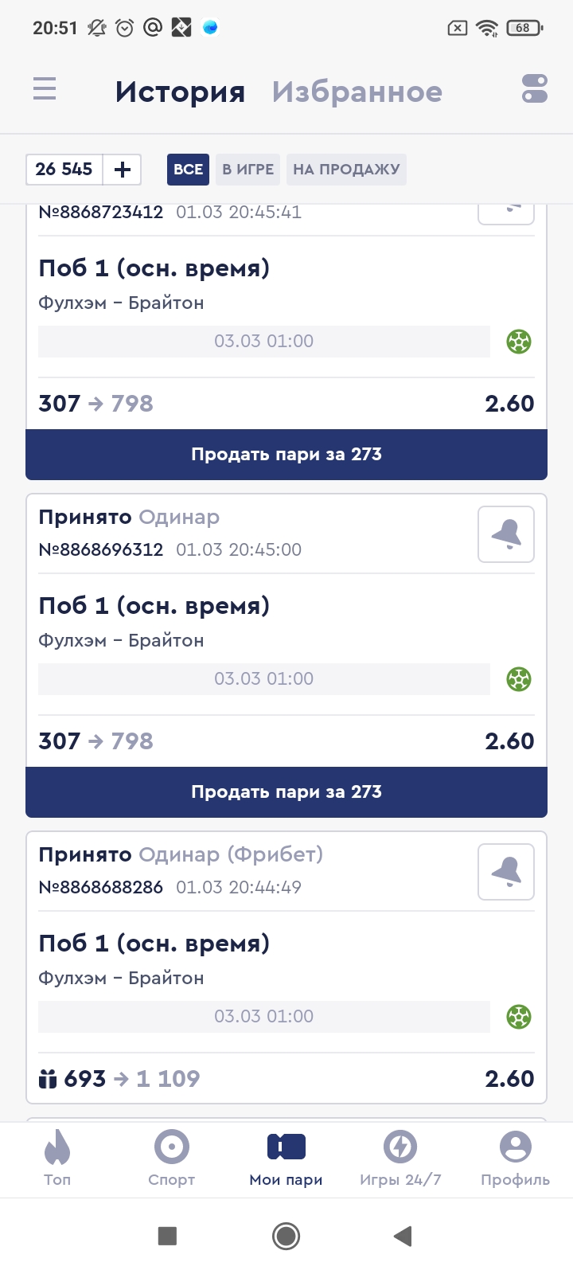This screenshot has width=573, height=1274.
Task: Open the История tab
Action: click(x=180, y=92)
